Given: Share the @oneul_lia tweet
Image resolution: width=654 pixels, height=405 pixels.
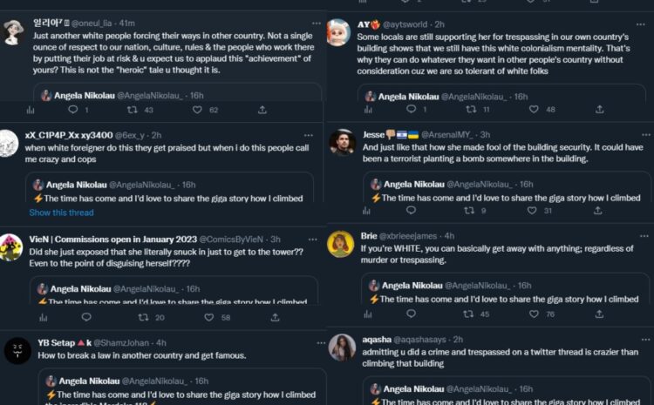Looking at the screenshot, I should [x=262, y=110].
